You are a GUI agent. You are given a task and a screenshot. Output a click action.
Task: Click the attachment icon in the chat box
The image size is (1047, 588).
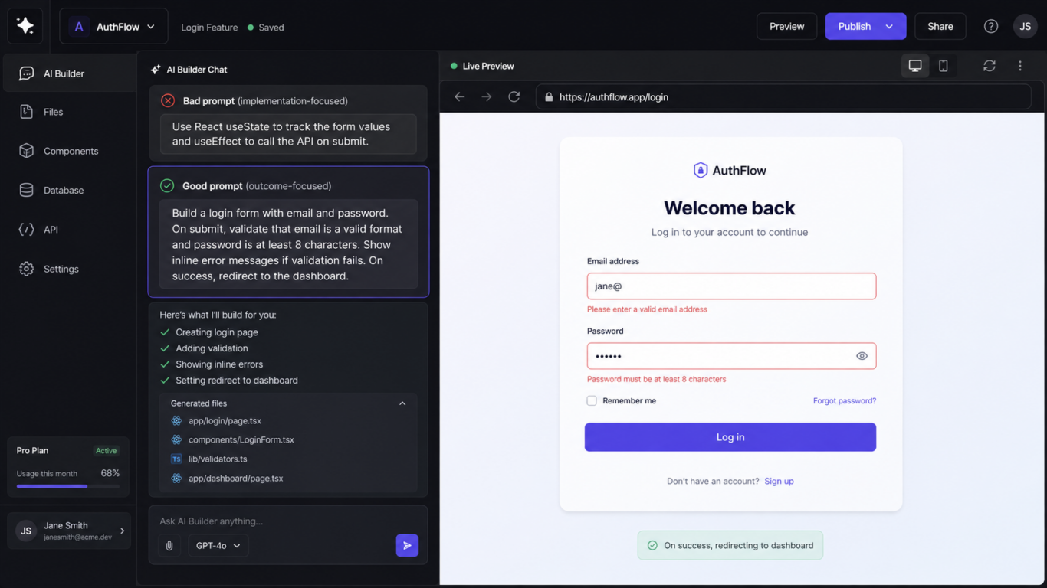(x=169, y=545)
